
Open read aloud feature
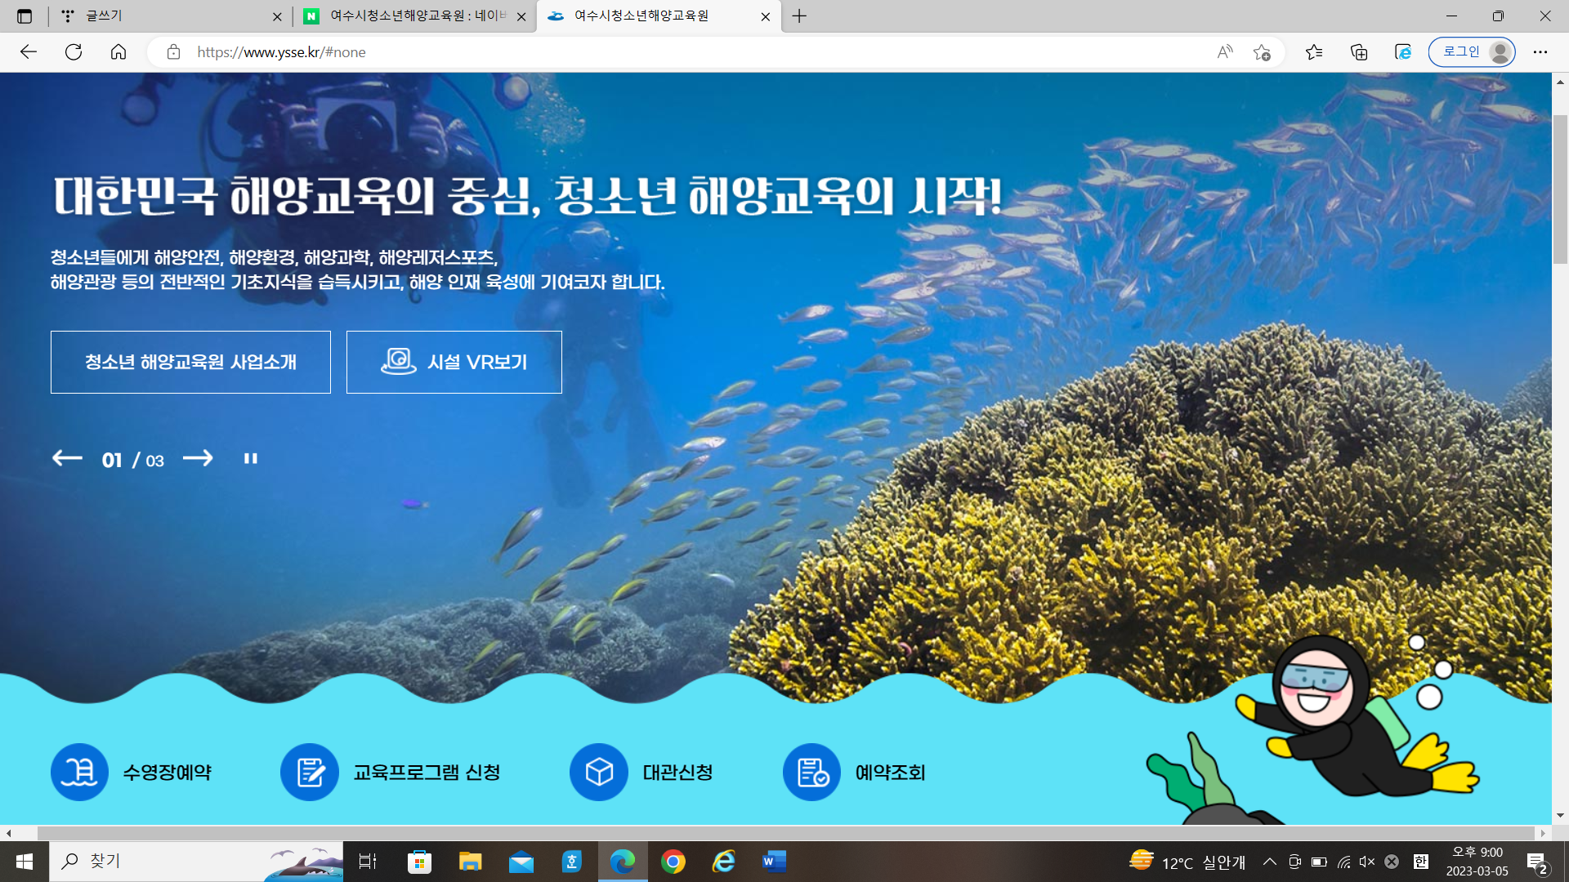[x=1224, y=52]
